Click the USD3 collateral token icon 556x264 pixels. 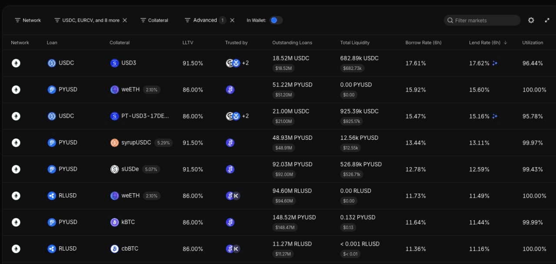click(115, 63)
